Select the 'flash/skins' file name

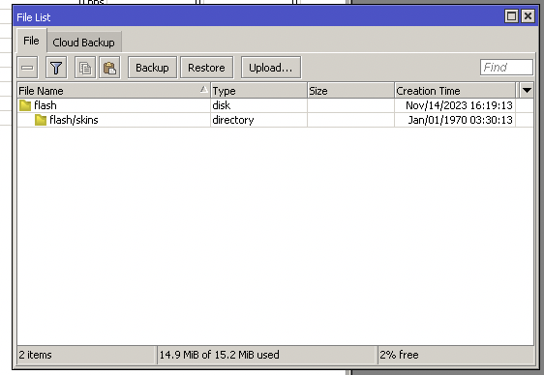[74, 120]
